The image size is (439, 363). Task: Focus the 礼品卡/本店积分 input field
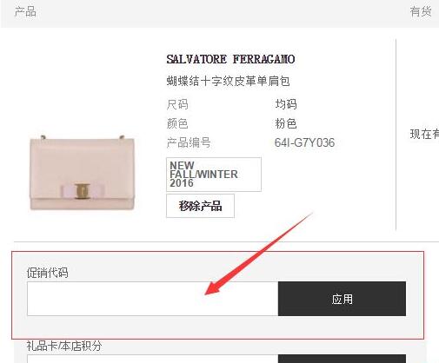point(153,359)
